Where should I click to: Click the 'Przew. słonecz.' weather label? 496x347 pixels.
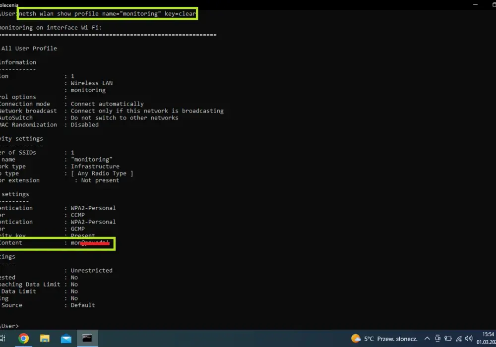pos(397,339)
